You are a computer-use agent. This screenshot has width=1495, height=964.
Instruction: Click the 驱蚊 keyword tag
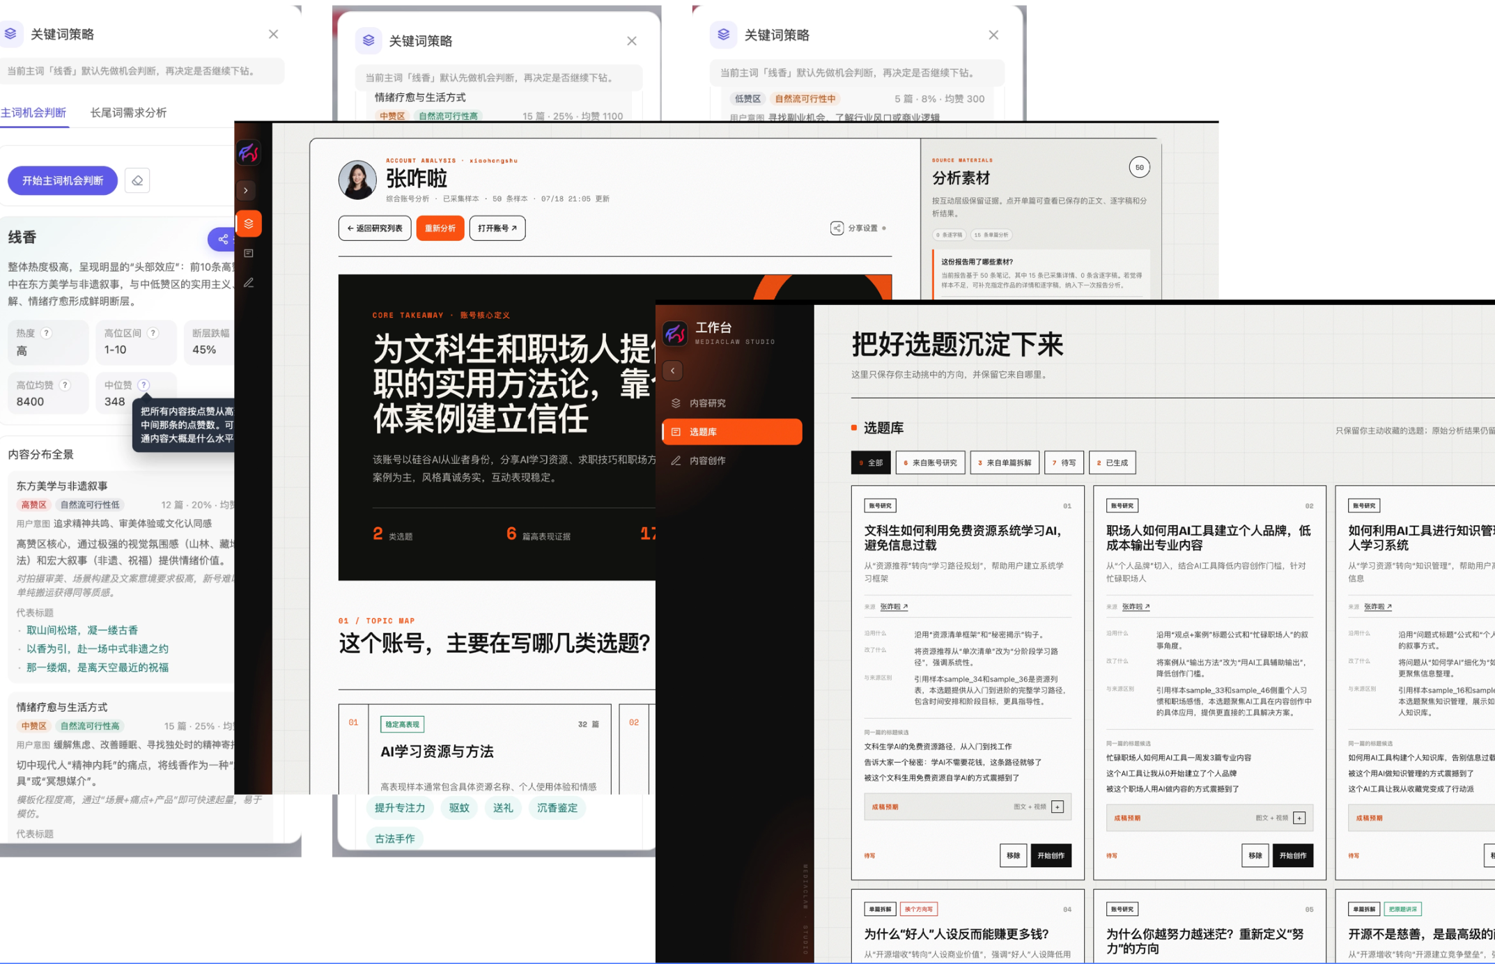(x=459, y=808)
